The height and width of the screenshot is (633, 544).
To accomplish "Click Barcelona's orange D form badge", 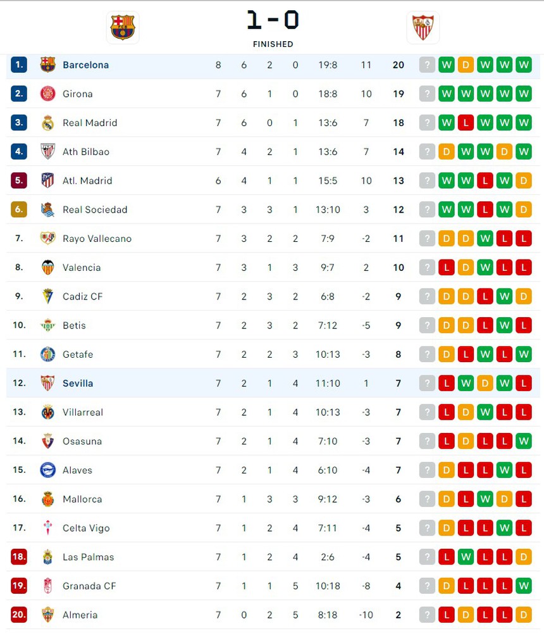I will (x=466, y=65).
